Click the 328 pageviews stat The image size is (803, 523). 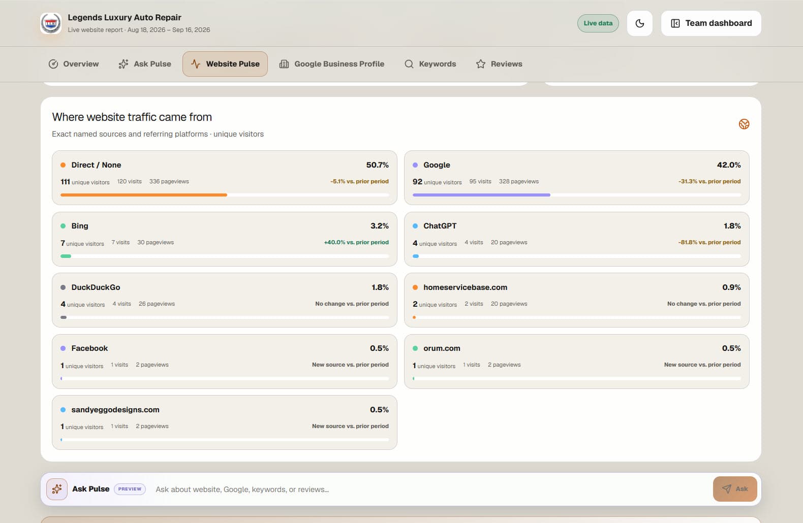click(519, 181)
